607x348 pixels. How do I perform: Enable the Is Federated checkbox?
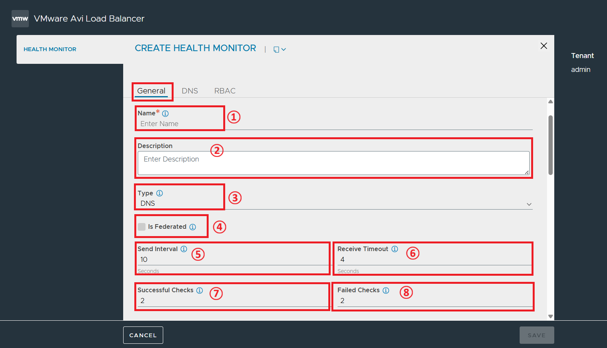pos(142,226)
